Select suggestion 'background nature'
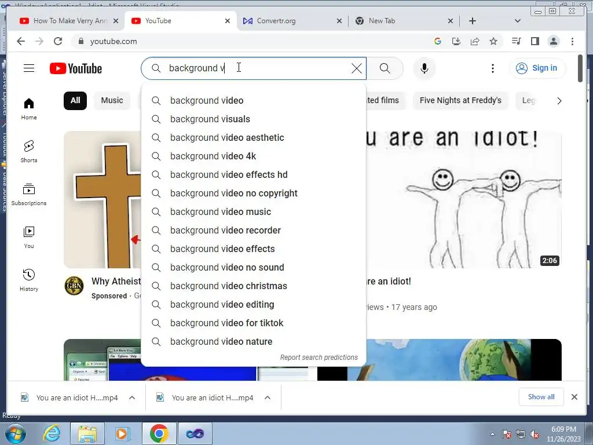 click(254, 341)
